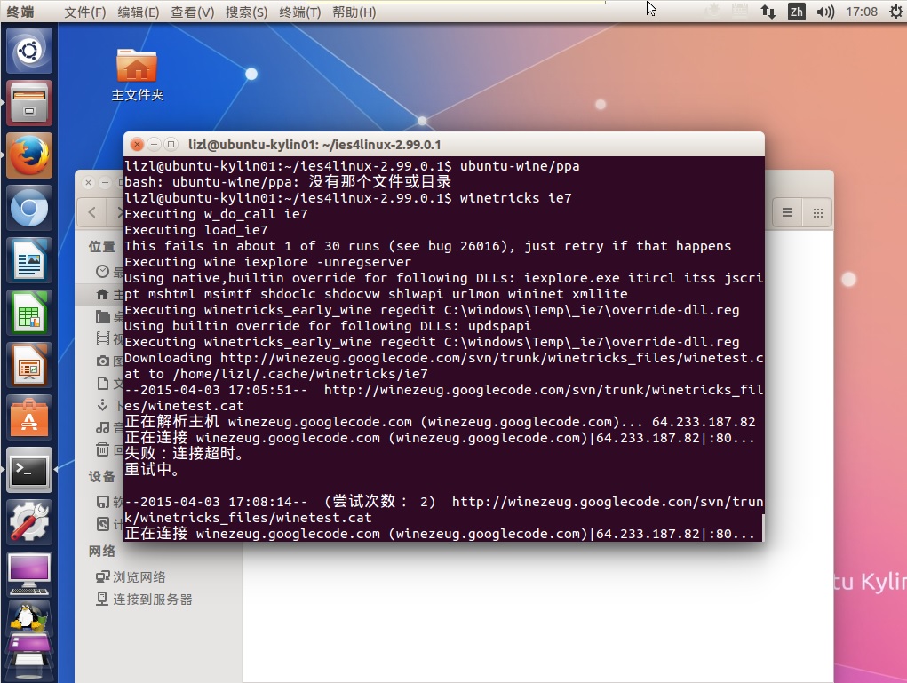Screen dimensions: 907x683
Task: Launch Chromium browser from the launcher
Action: pyautogui.click(x=29, y=208)
